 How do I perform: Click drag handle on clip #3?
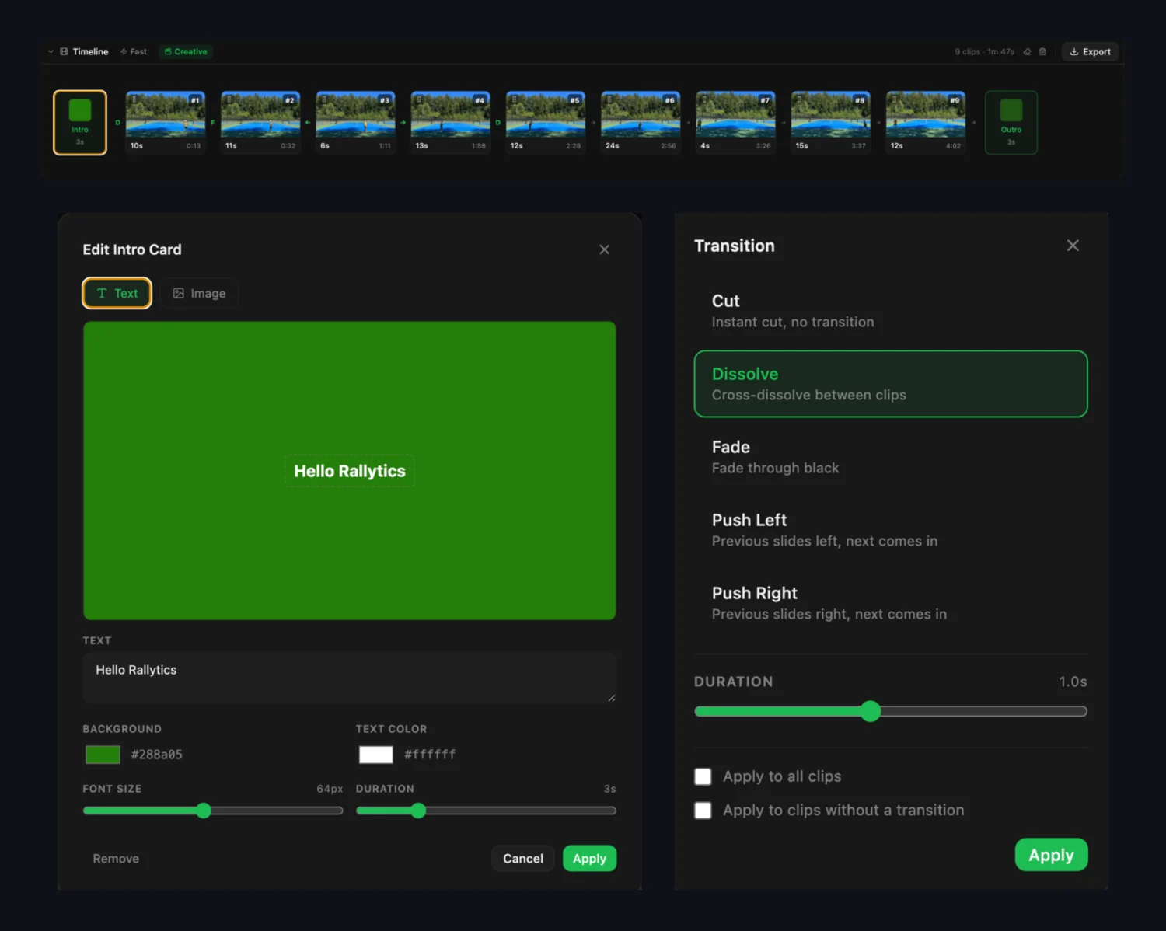323,99
